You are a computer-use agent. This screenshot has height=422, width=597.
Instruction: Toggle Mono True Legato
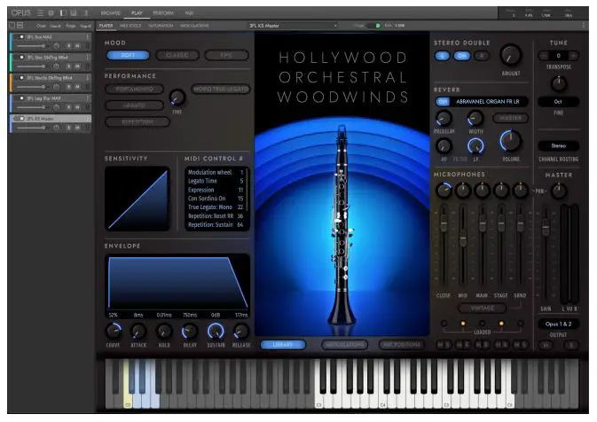click(x=221, y=89)
